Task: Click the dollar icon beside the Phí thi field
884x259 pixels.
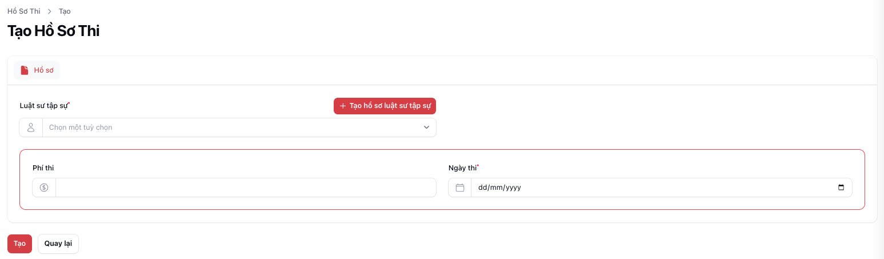Action: tap(44, 188)
